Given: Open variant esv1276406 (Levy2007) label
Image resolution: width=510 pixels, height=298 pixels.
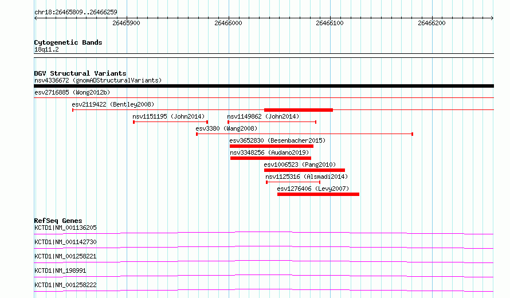Looking at the screenshot, I should point(313,189).
